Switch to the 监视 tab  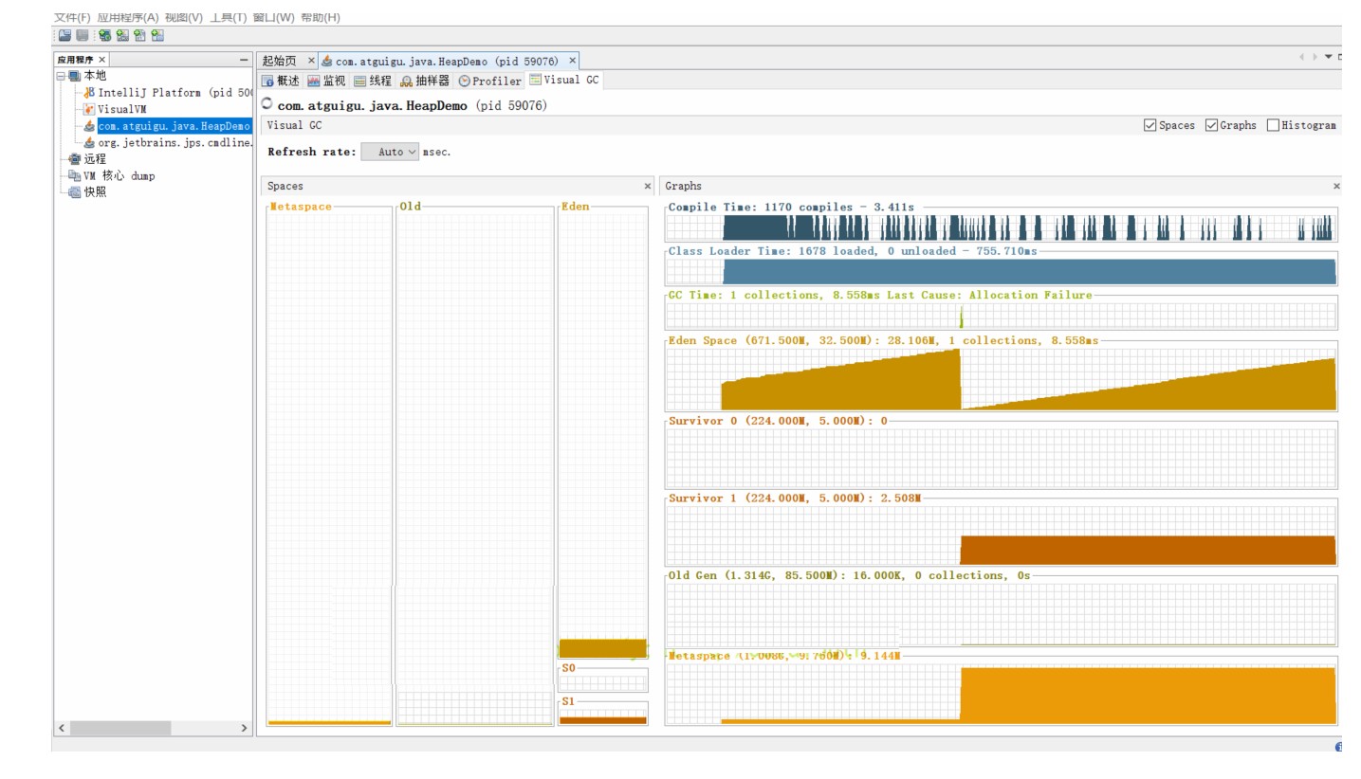coord(326,81)
